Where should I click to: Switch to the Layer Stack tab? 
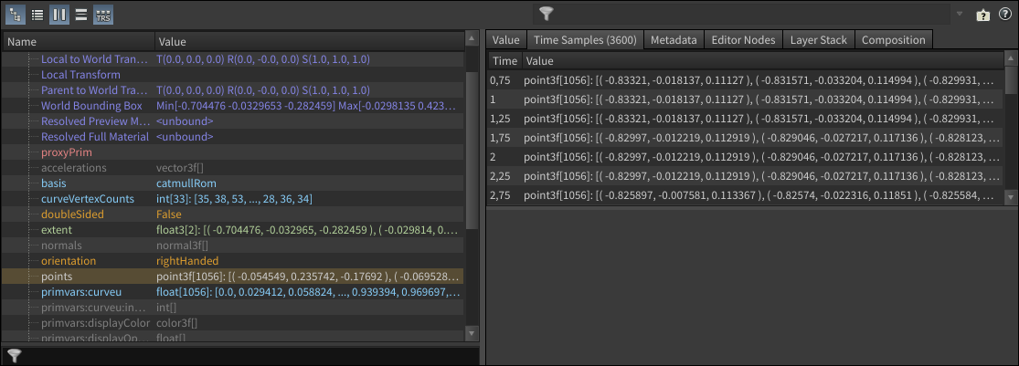click(x=819, y=40)
